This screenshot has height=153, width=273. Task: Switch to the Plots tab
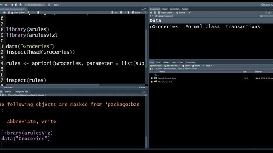tap(158, 62)
